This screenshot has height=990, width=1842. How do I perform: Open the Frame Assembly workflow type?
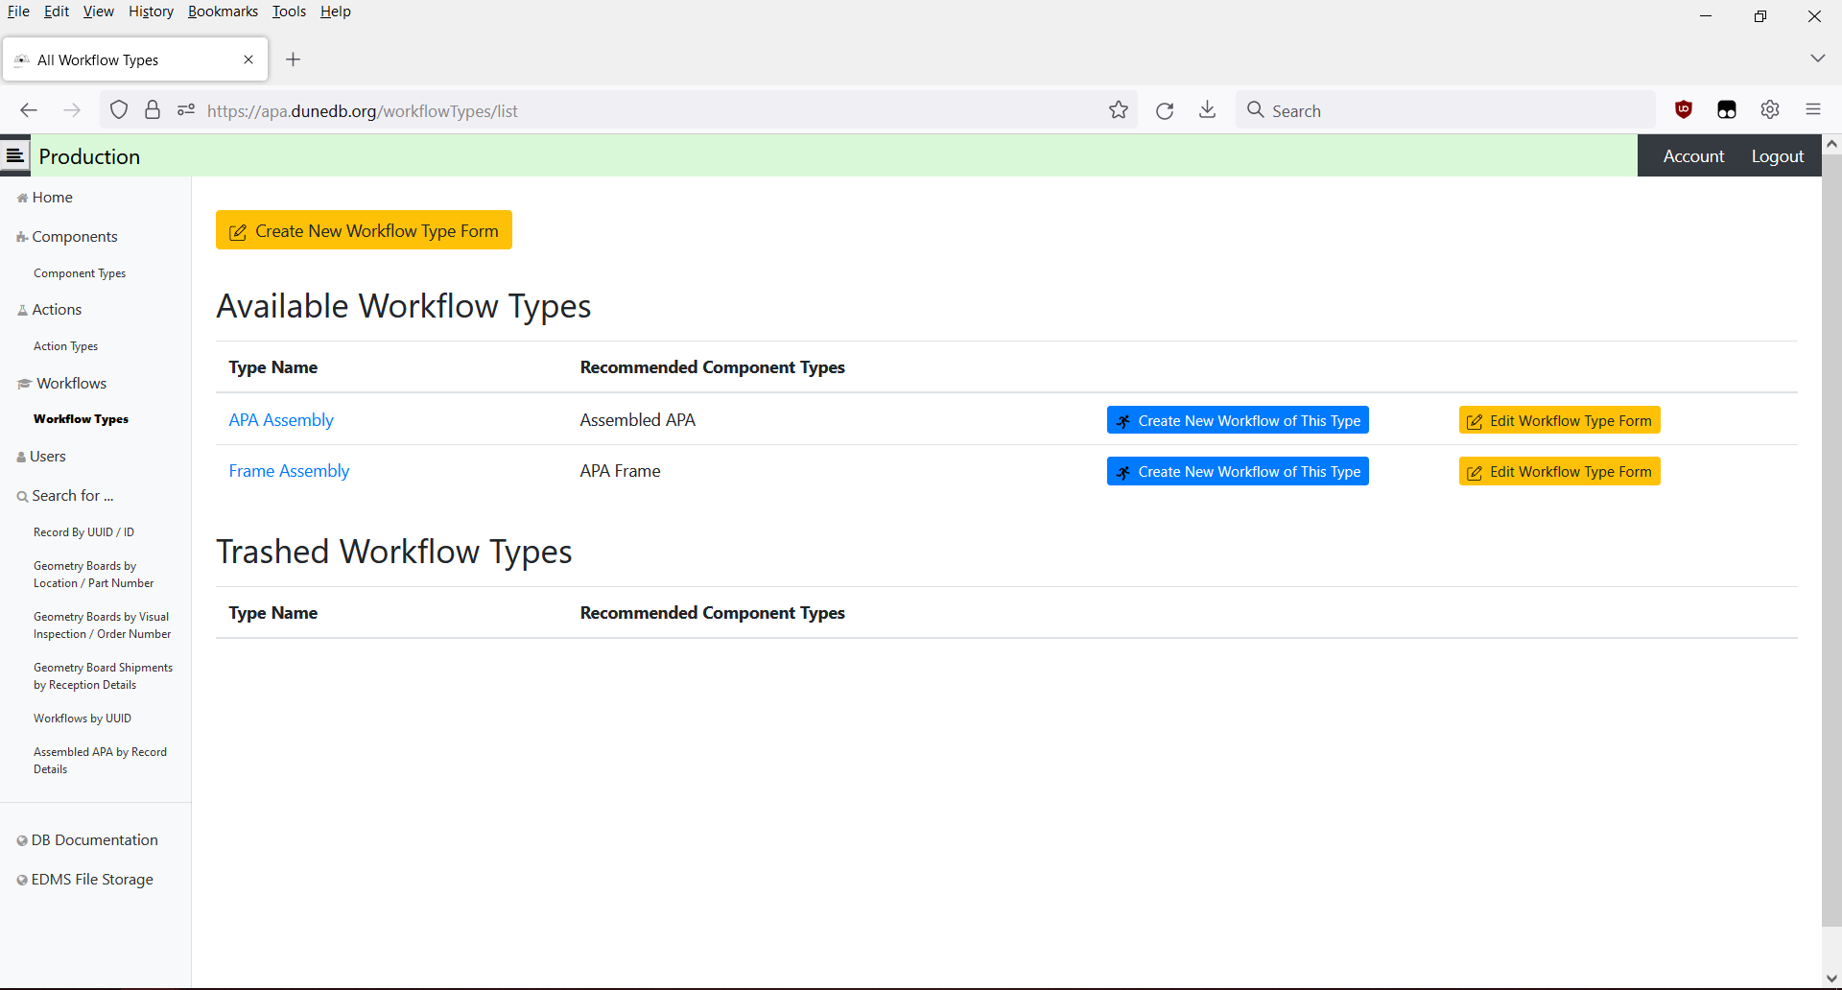point(289,471)
